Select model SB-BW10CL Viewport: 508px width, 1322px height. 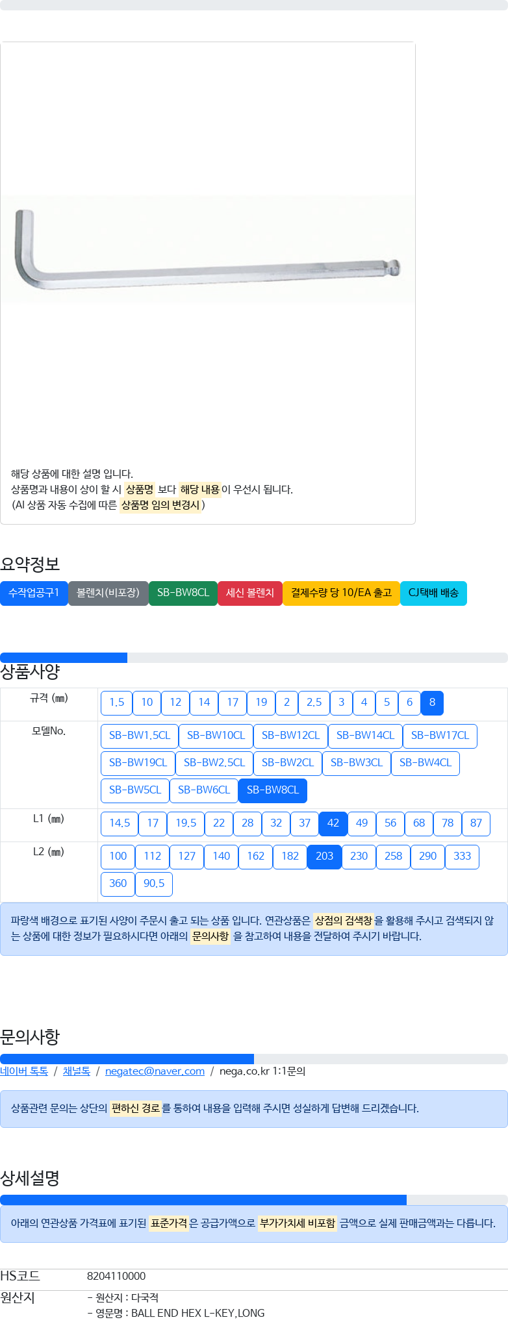[x=216, y=736]
